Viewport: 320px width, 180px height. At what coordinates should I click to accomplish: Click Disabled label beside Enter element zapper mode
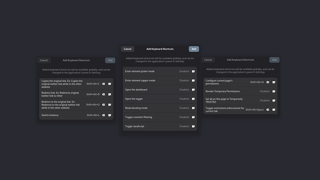point(184,81)
